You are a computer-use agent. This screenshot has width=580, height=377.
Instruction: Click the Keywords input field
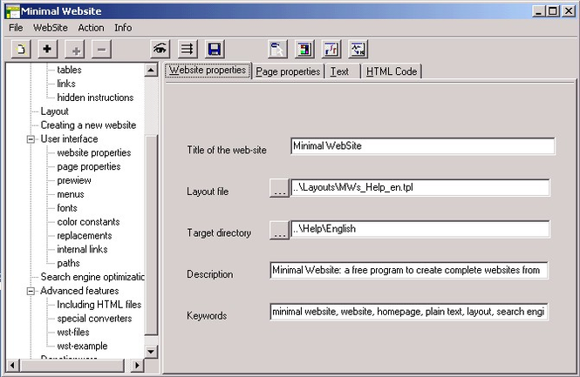point(409,312)
